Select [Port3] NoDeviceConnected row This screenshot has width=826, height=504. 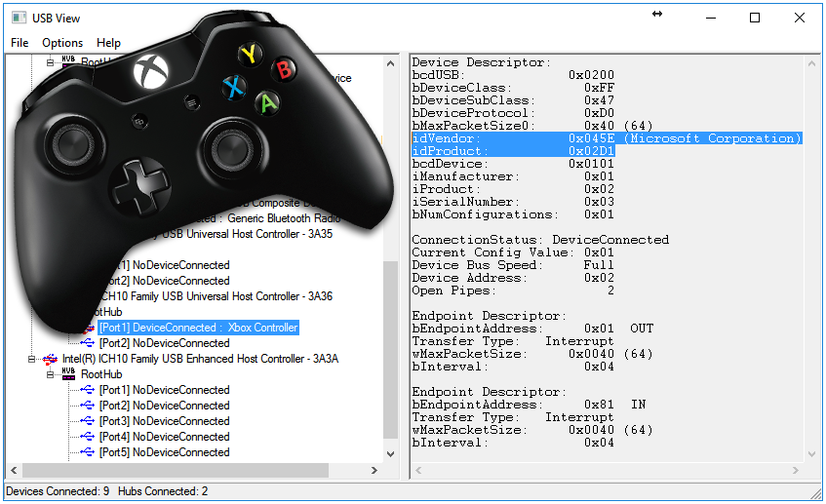[165, 421]
